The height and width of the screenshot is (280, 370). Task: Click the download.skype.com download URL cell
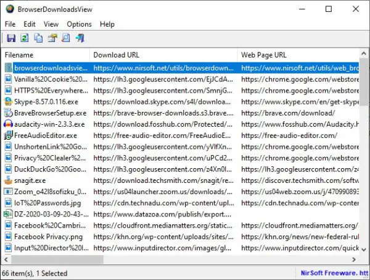pos(162,102)
